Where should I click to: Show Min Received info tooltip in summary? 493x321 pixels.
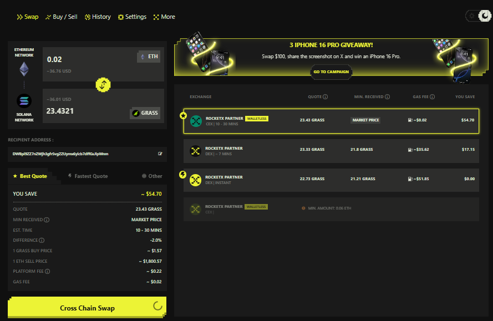point(47,220)
